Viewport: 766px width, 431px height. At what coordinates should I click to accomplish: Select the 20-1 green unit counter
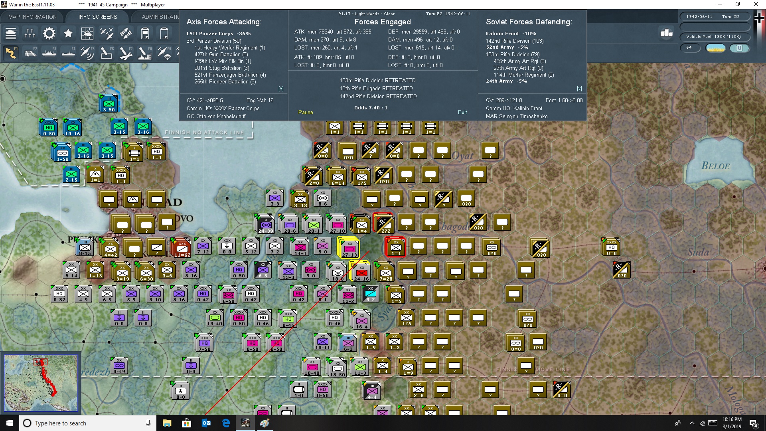coord(314,223)
